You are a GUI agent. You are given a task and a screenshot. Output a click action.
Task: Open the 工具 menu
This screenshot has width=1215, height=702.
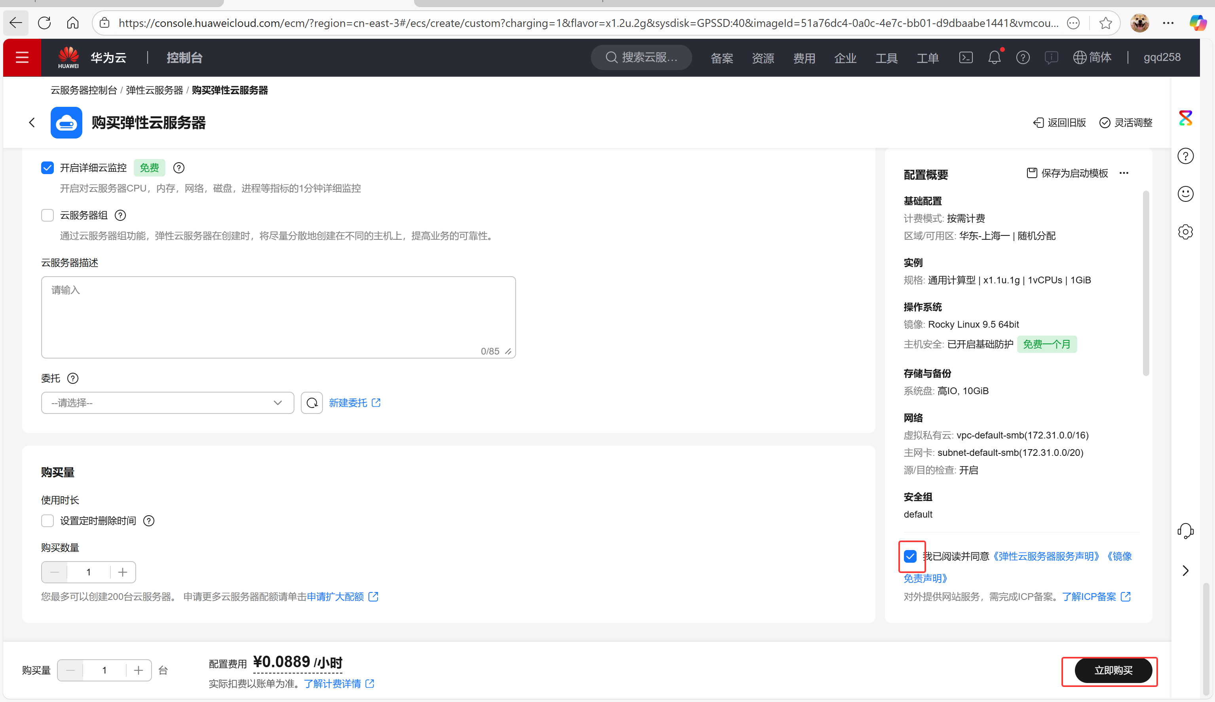tap(886, 58)
